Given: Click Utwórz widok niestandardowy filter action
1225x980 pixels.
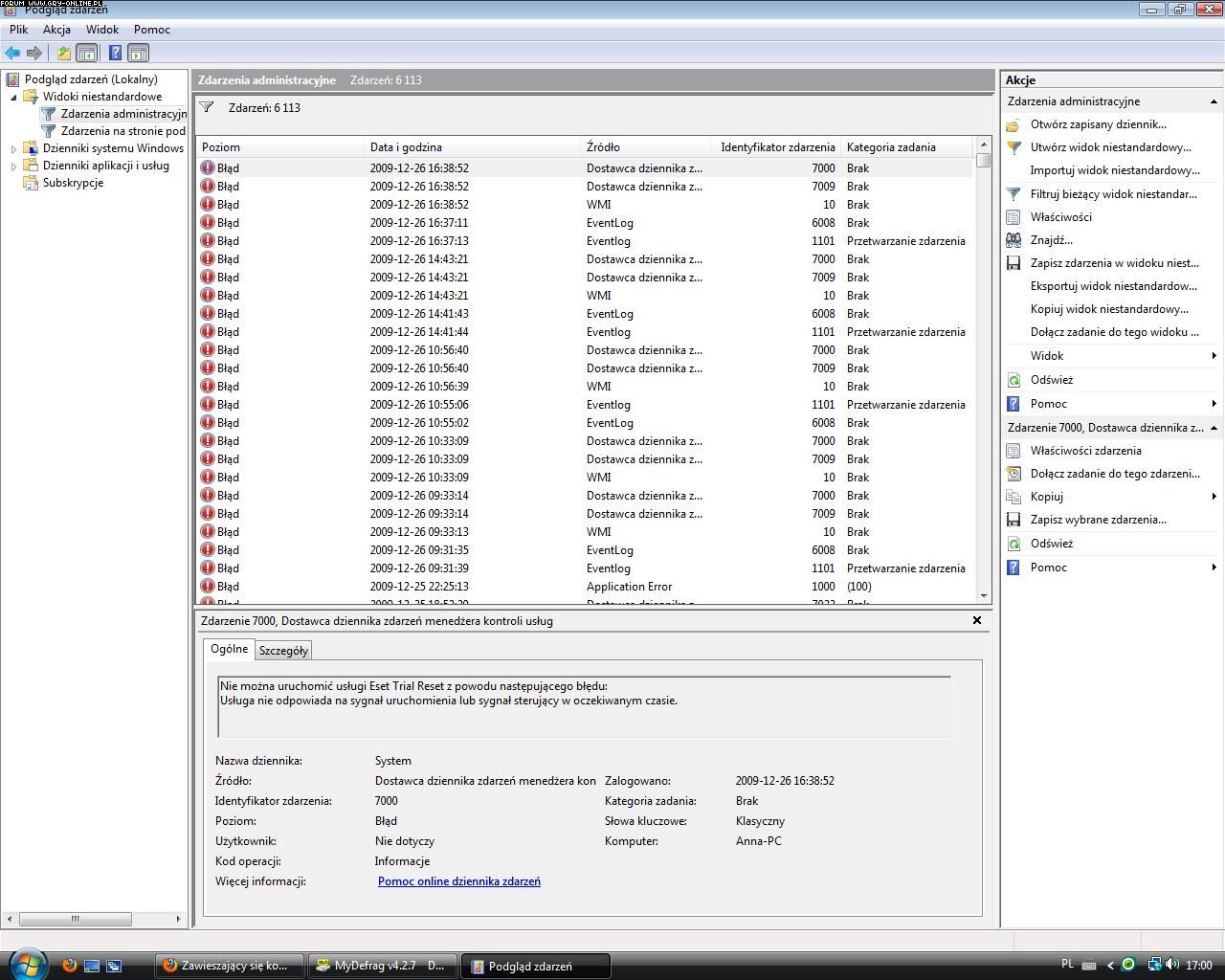Looking at the screenshot, I should [x=1110, y=147].
